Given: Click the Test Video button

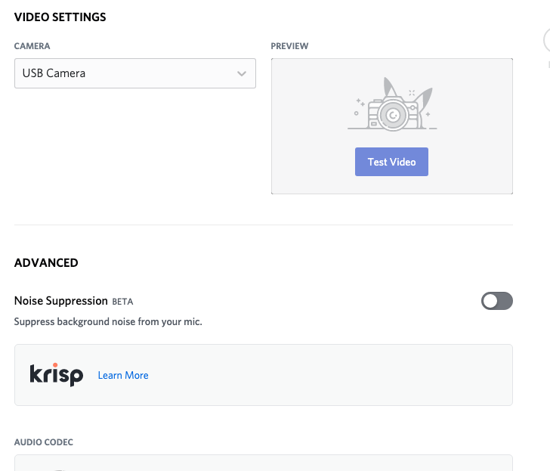Looking at the screenshot, I should [391, 162].
